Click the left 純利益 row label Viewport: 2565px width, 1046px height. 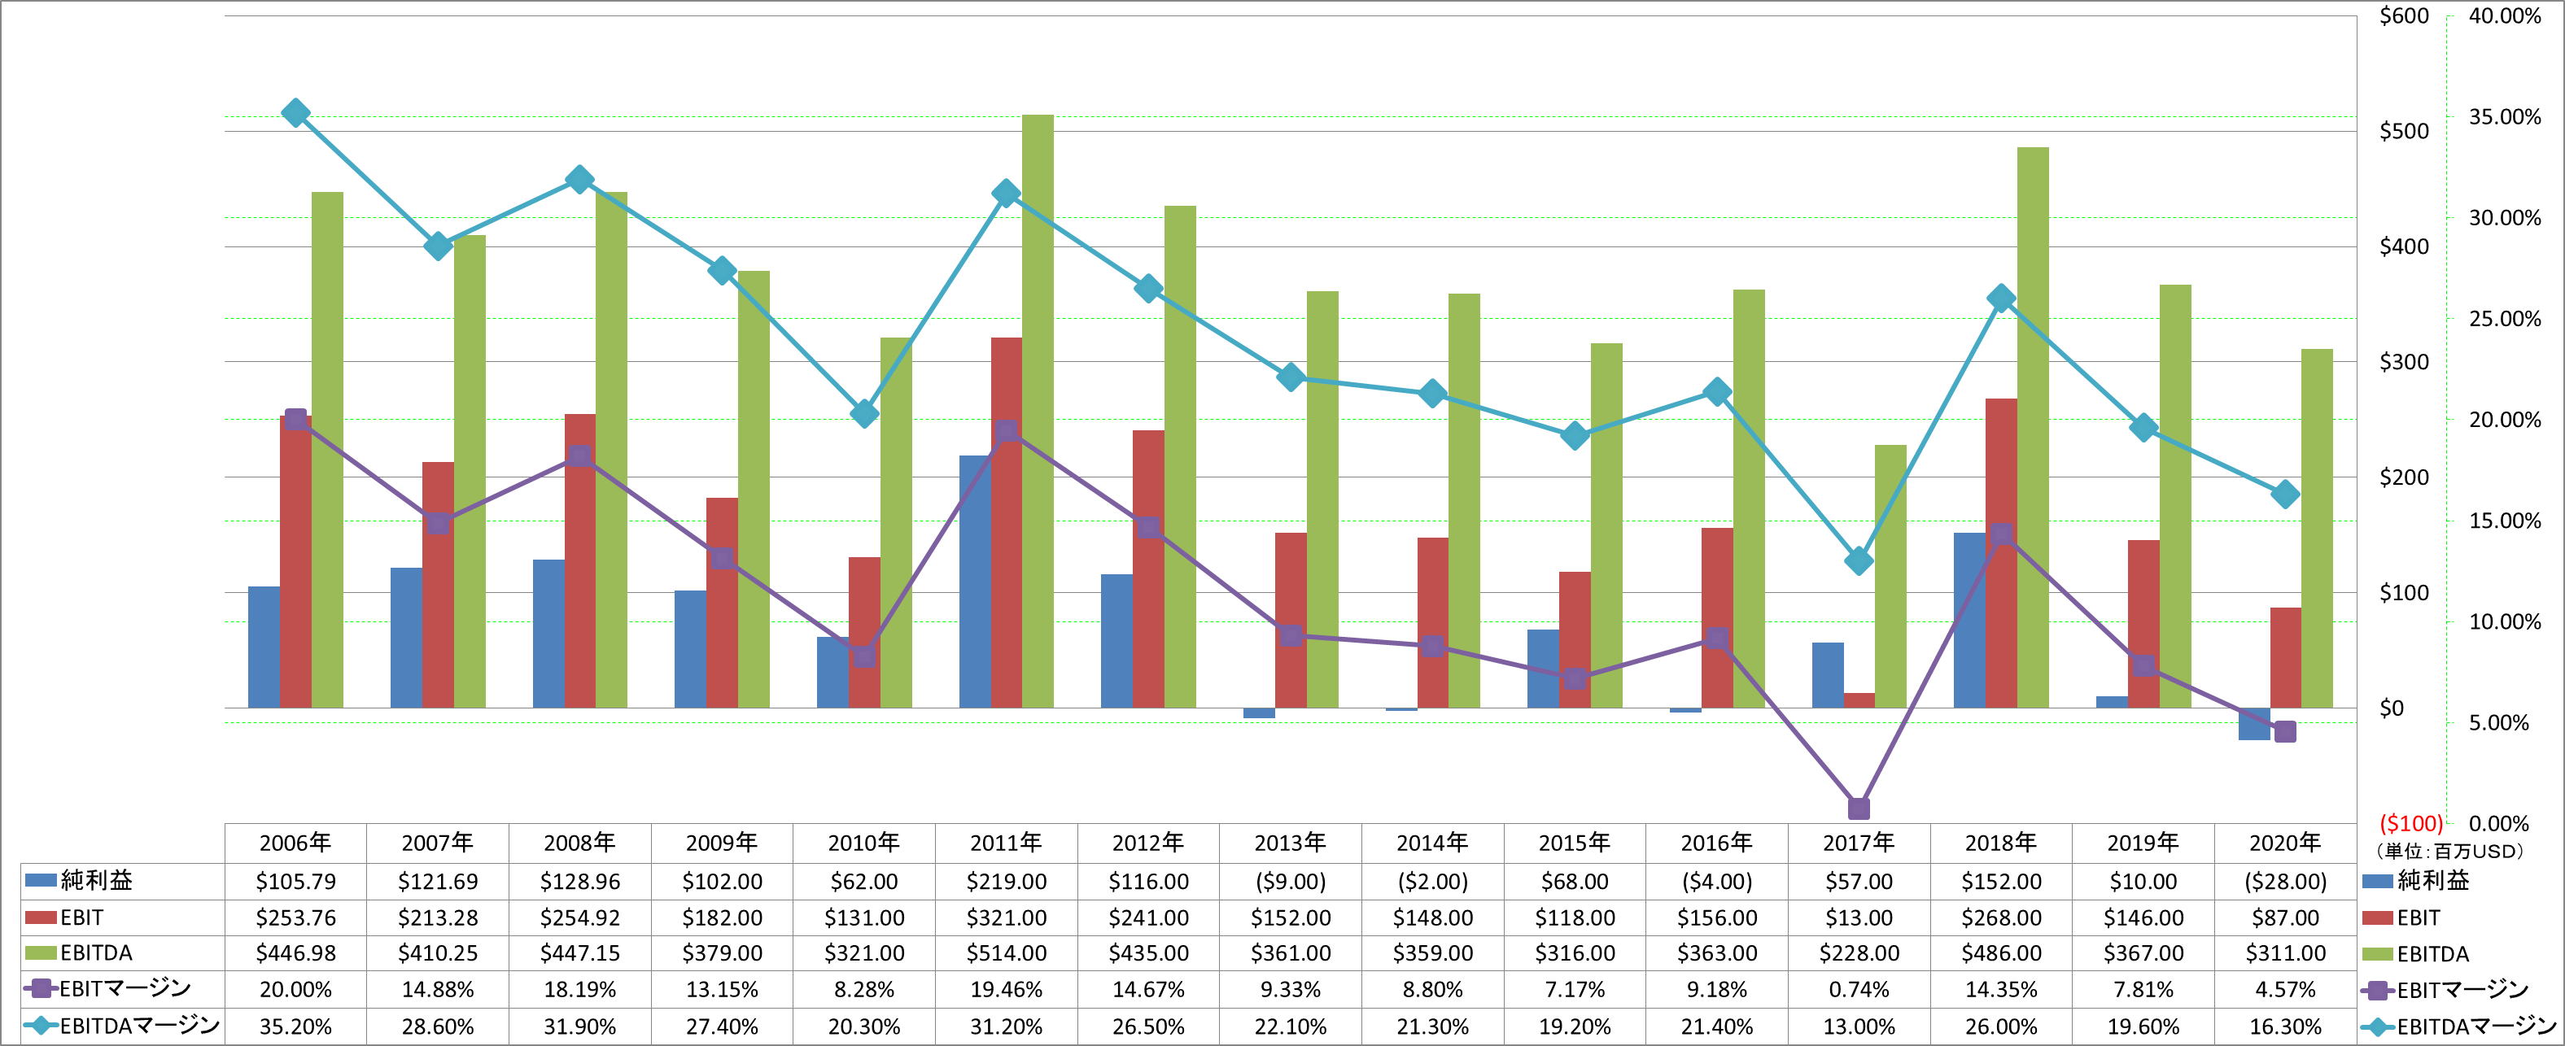pos(95,881)
